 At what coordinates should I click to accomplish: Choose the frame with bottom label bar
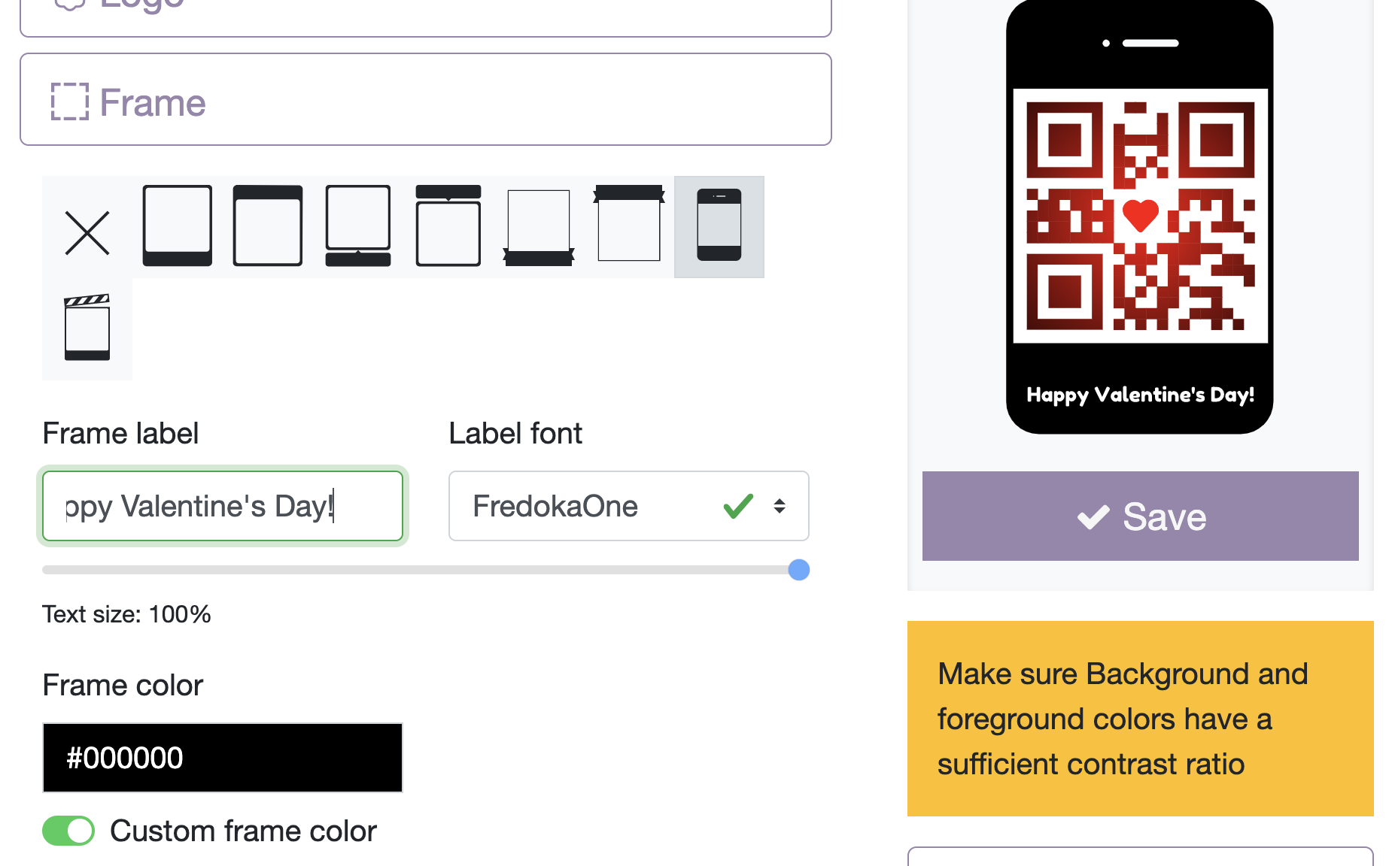(x=357, y=226)
